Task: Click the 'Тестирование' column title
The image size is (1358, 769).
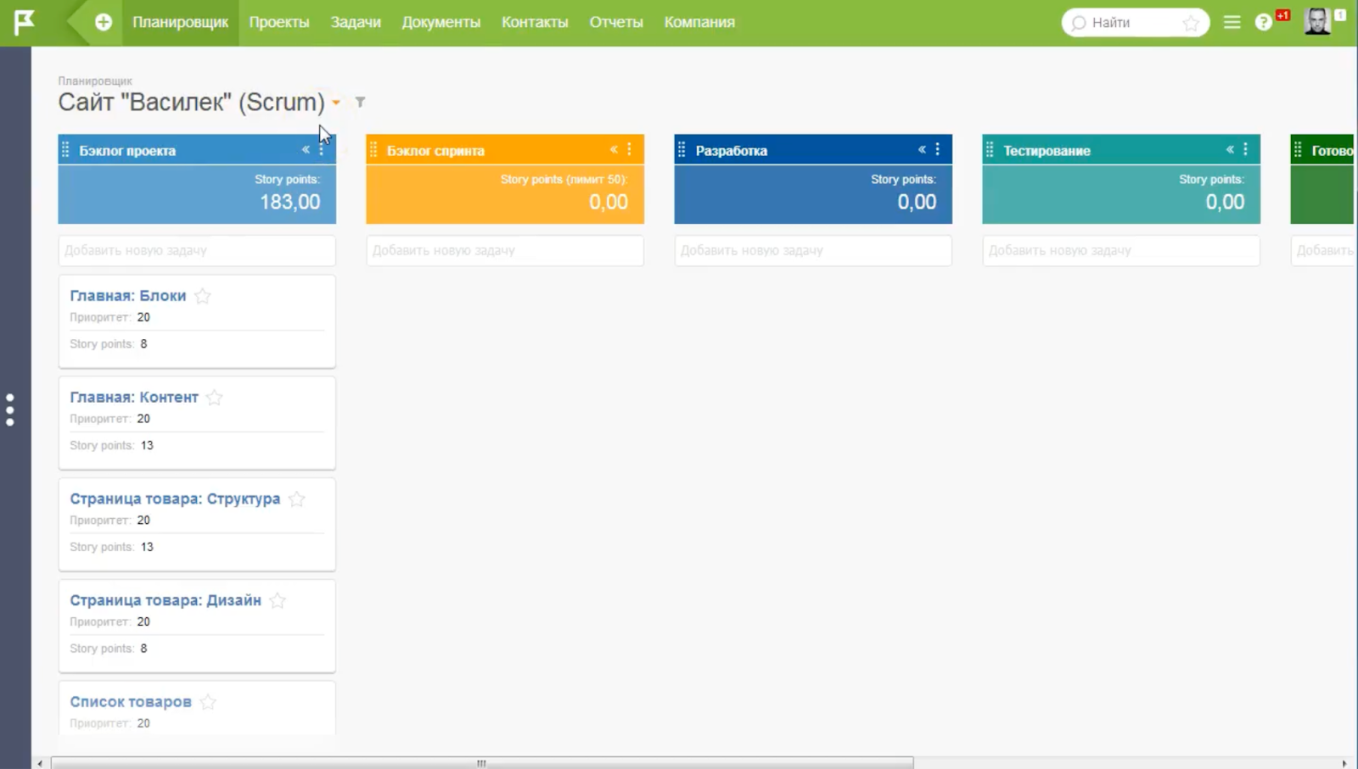Action: pyautogui.click(x=1047, y=151)
